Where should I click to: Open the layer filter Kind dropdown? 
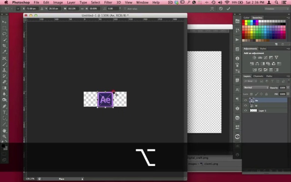(251, 81)
